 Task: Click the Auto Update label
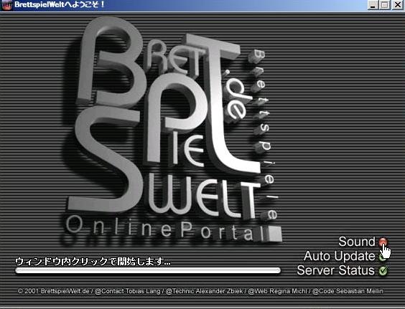click(340, 256)
